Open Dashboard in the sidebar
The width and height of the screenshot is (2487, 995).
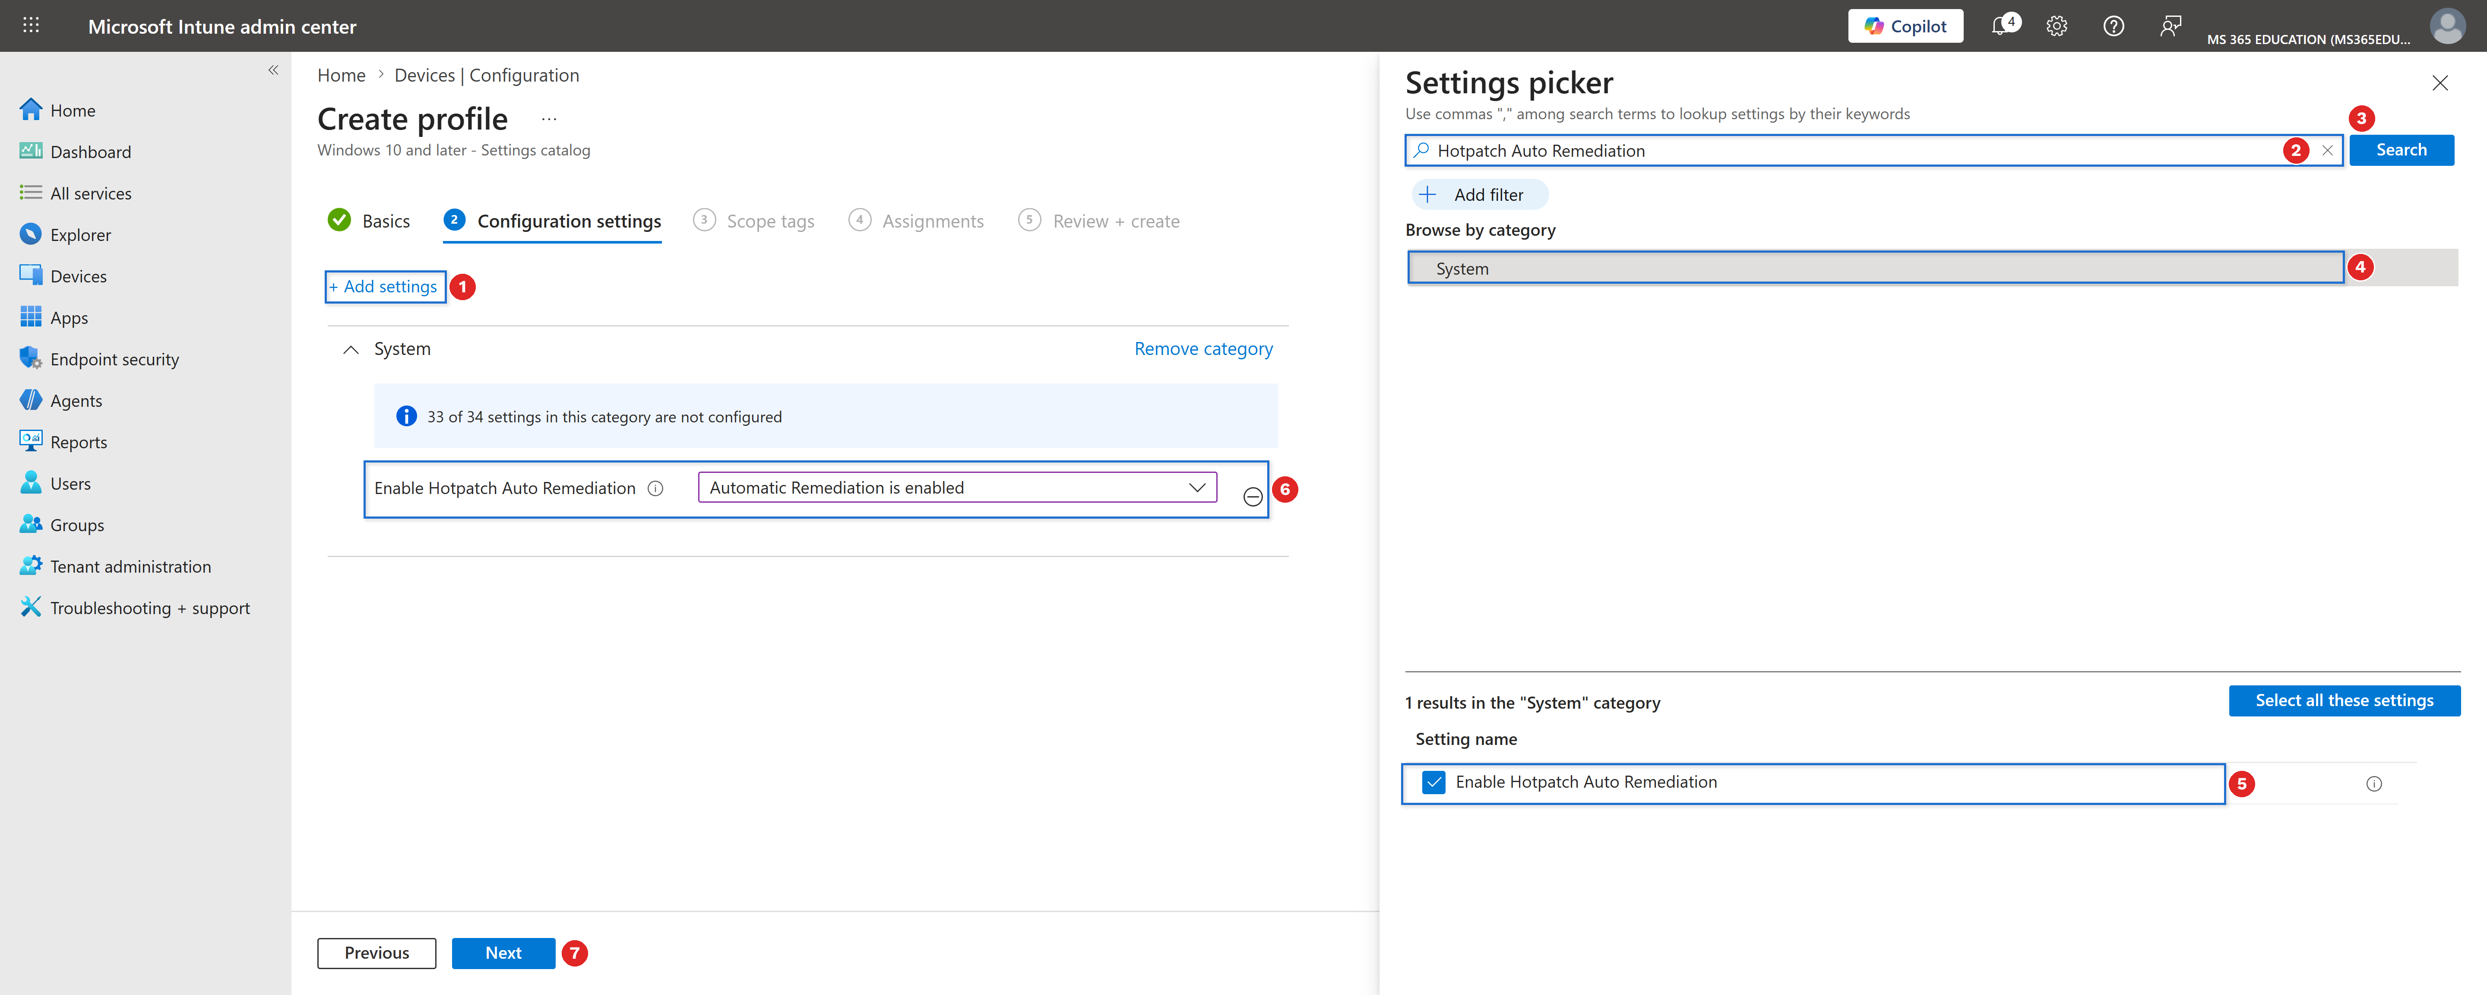coord(75,152)
